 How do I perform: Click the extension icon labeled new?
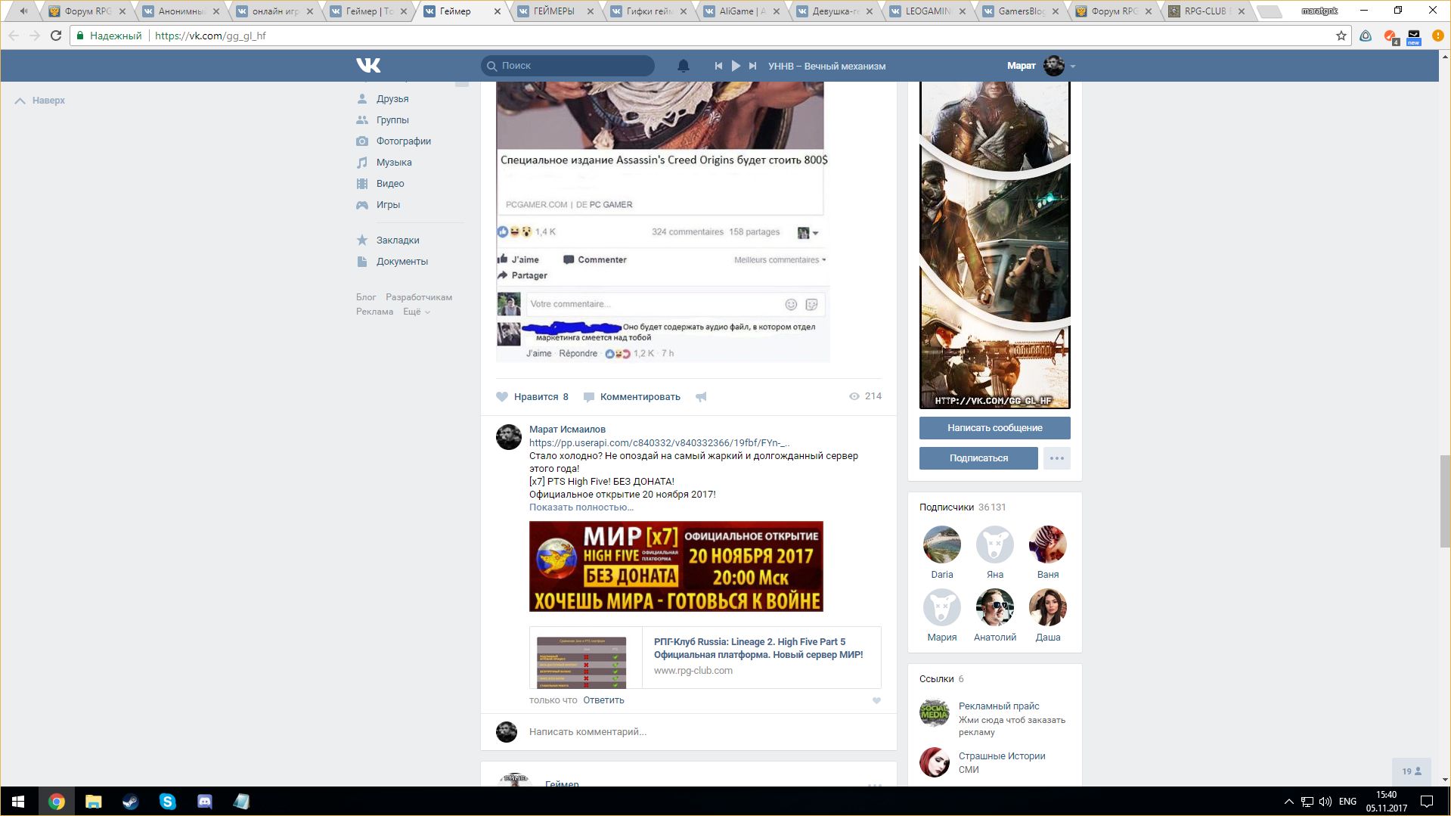[x=1414, y=36]
